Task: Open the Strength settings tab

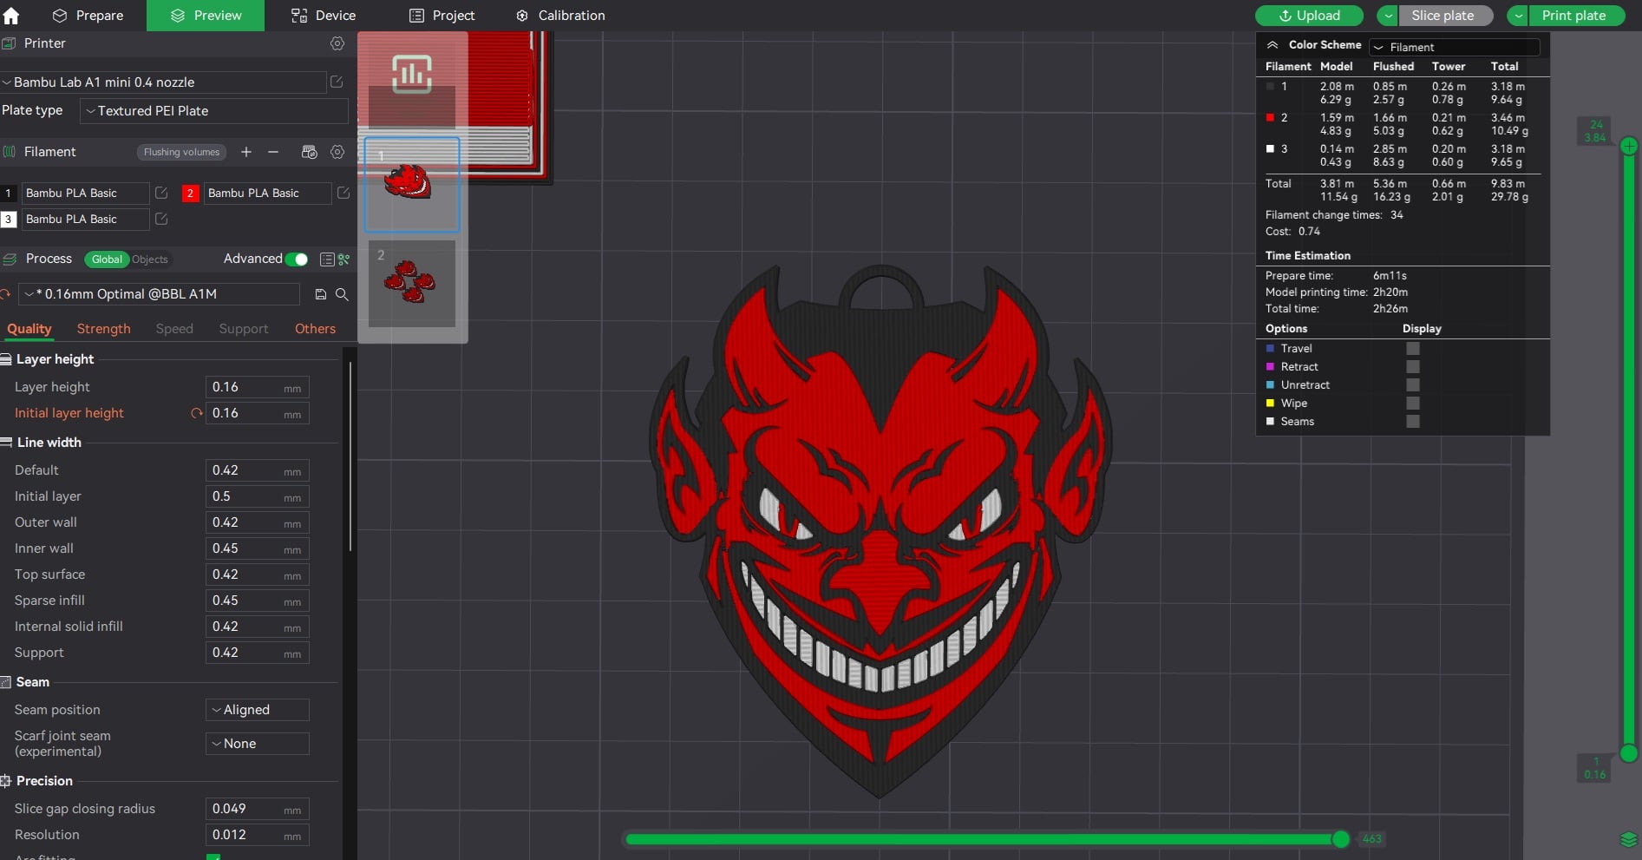Action: pyautogui.click(x=103, y=329)
